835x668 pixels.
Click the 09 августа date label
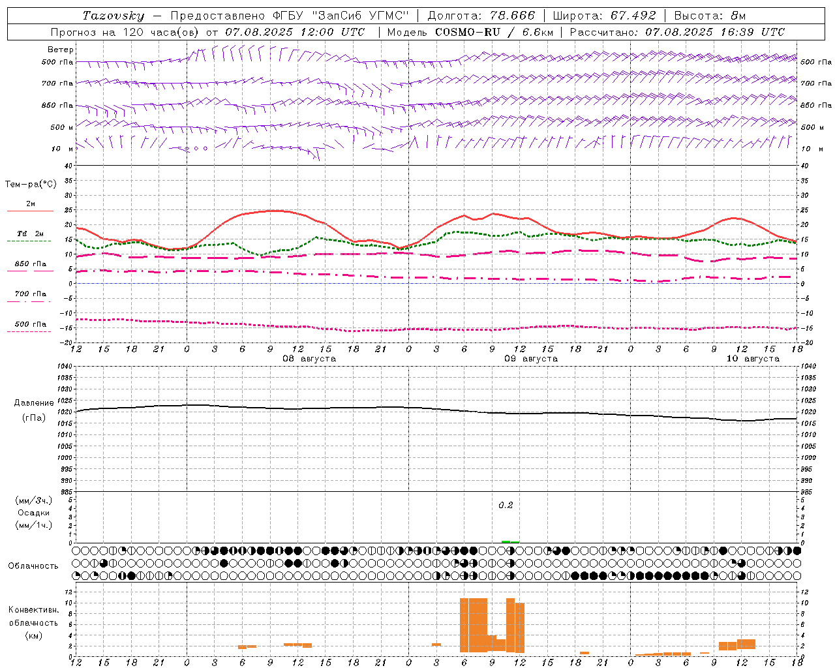coord(531,359)
